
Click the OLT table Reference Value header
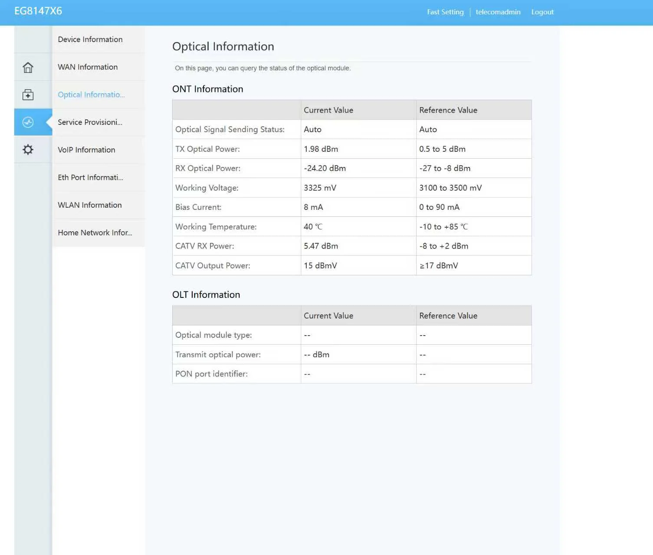click(x=448, y=316)
